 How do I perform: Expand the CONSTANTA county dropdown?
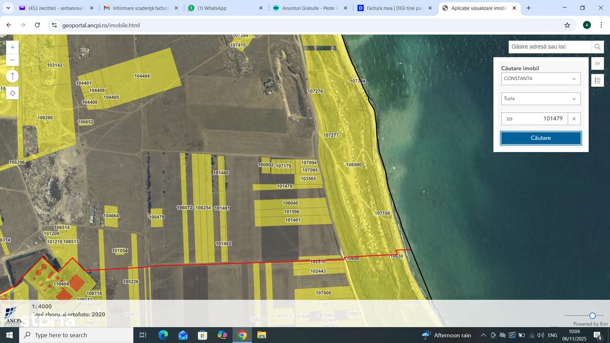pyautogui.click(x=541, y=79)
